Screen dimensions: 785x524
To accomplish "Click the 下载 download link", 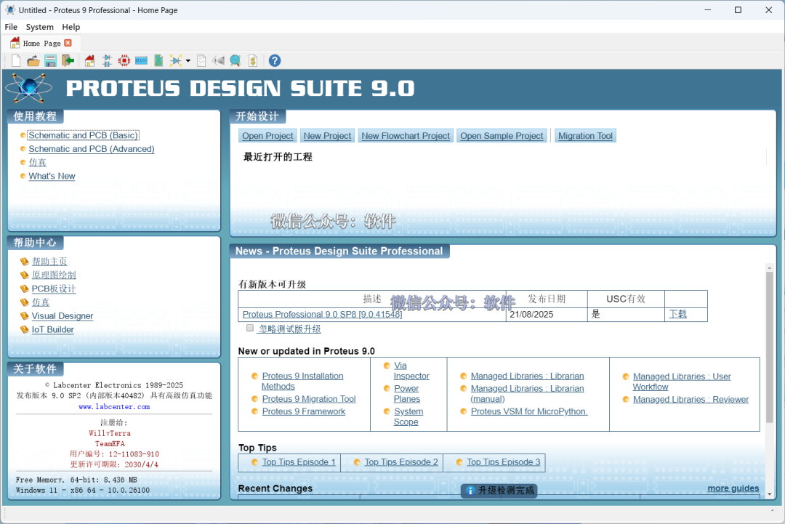I will pyautogui.click(x=678, y=314).
